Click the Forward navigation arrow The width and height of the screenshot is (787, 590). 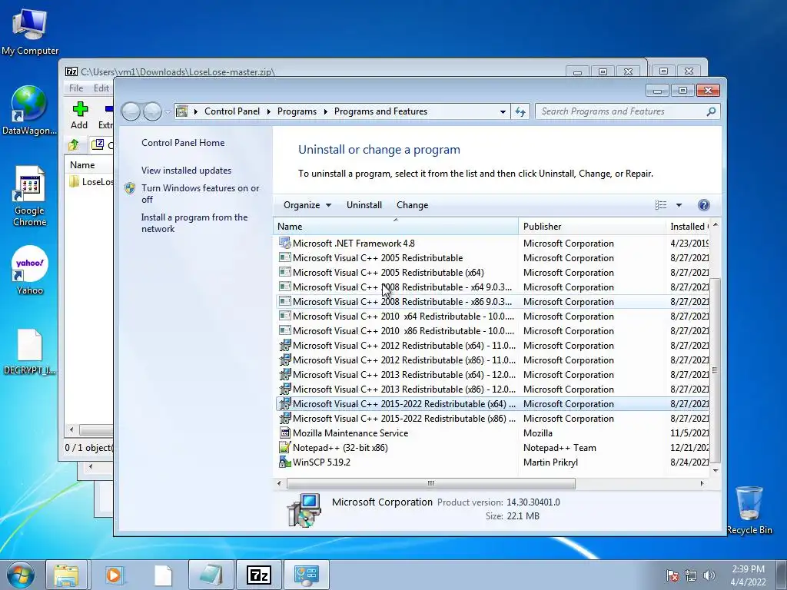(152, 111)
